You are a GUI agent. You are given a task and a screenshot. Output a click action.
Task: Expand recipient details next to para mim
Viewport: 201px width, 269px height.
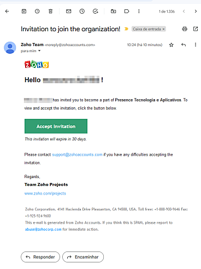pyautogui.click(x=39, y=51)
